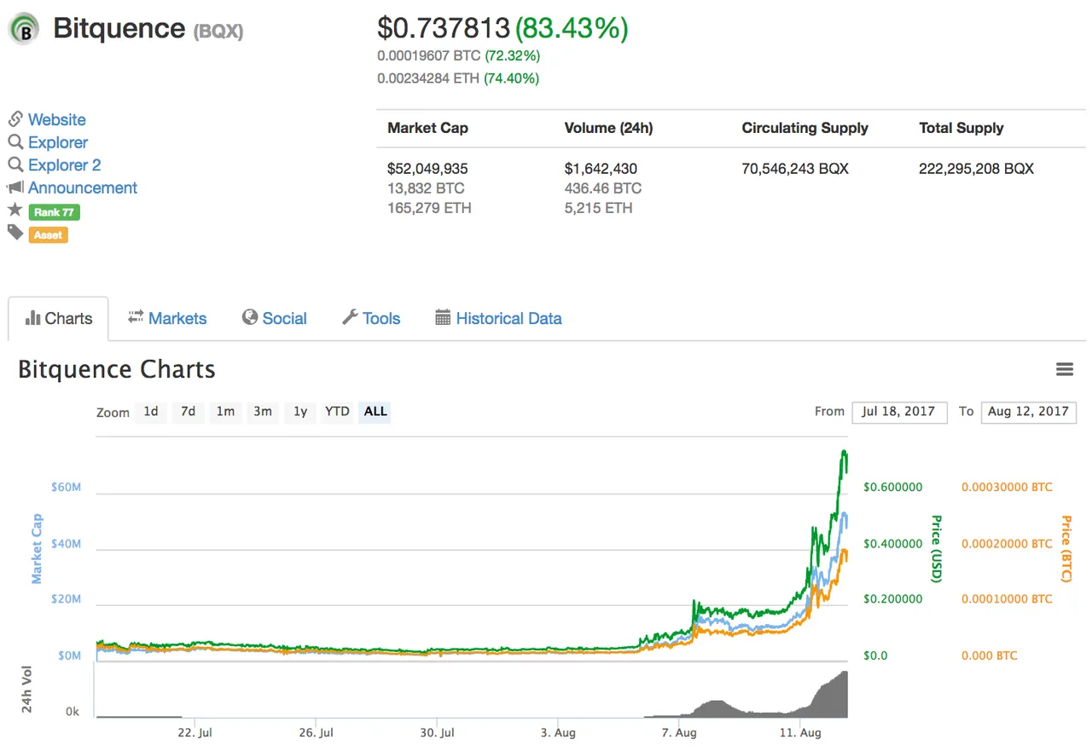1092x751 pixels.
Task: Click the 70,546,243 BQX circulating supply
Action: click(x=796, y=169)
